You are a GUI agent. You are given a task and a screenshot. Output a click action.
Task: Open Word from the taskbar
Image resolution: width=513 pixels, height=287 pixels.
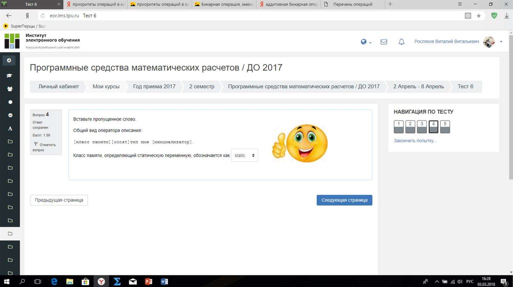(x=164, y=281)
